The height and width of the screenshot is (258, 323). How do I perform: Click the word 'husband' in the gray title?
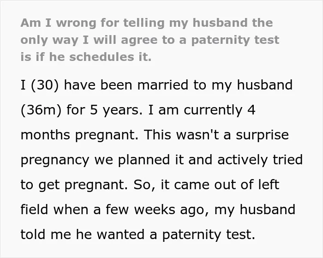[220, 23]
